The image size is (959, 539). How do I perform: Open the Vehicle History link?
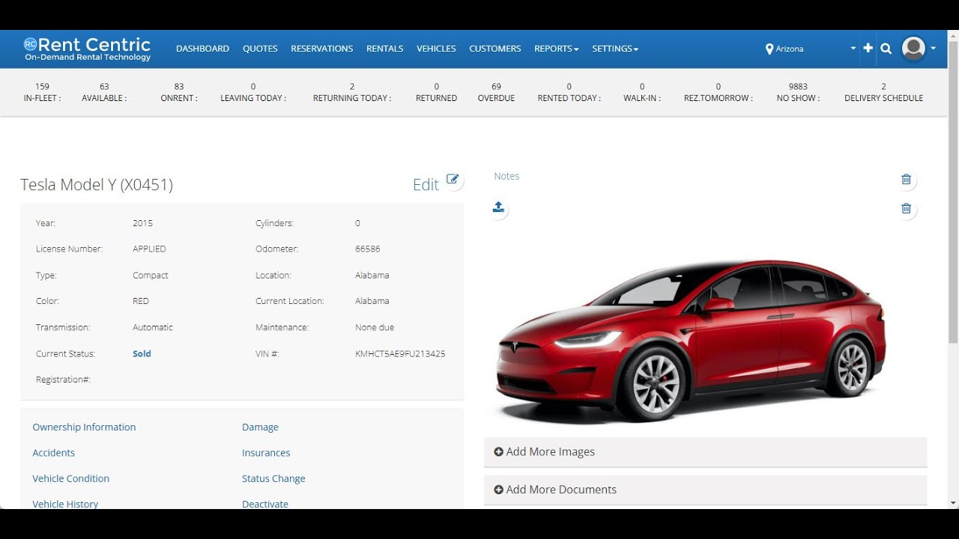click(x=65, y=504)
